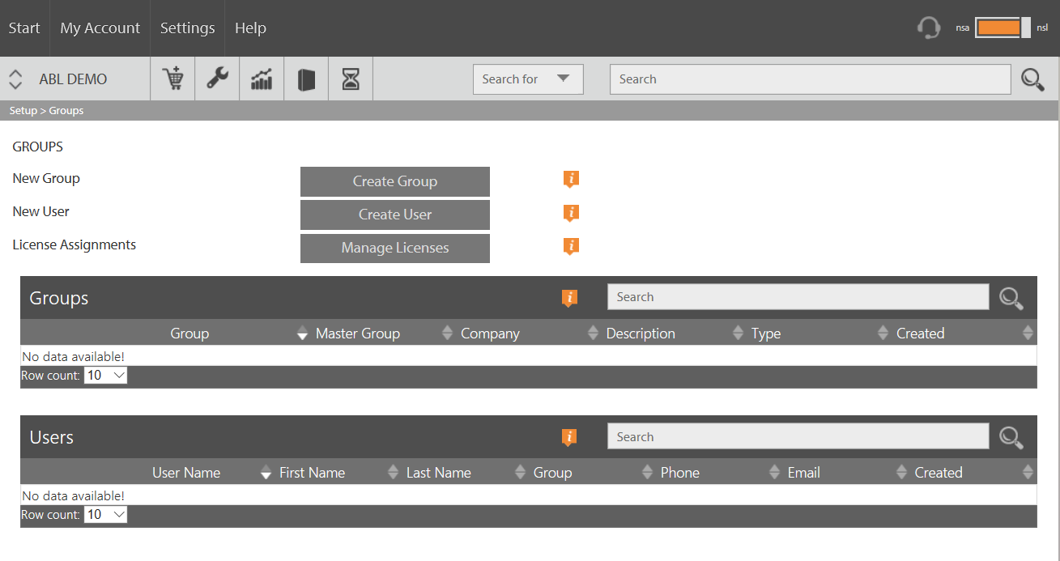
Task: Open the Settings menu
Action: pyautogui.click(x=187, y=28)
